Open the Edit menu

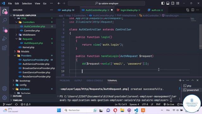tap(17, 3)
